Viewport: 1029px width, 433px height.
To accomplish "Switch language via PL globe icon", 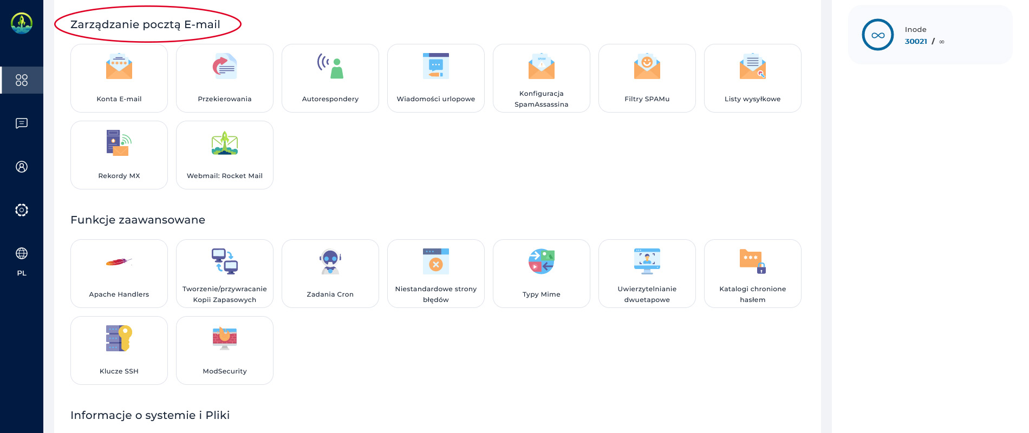I will (22, 254).
